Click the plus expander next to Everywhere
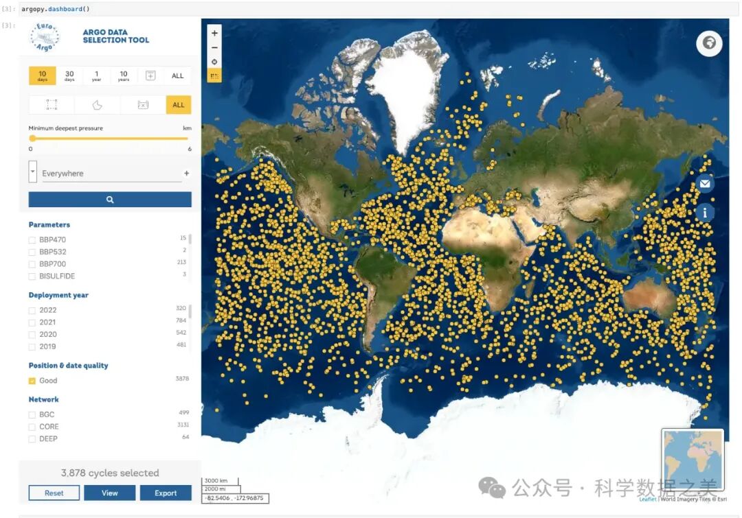The height and width of the screenshot is (518, 742). [x=186, y=174]
